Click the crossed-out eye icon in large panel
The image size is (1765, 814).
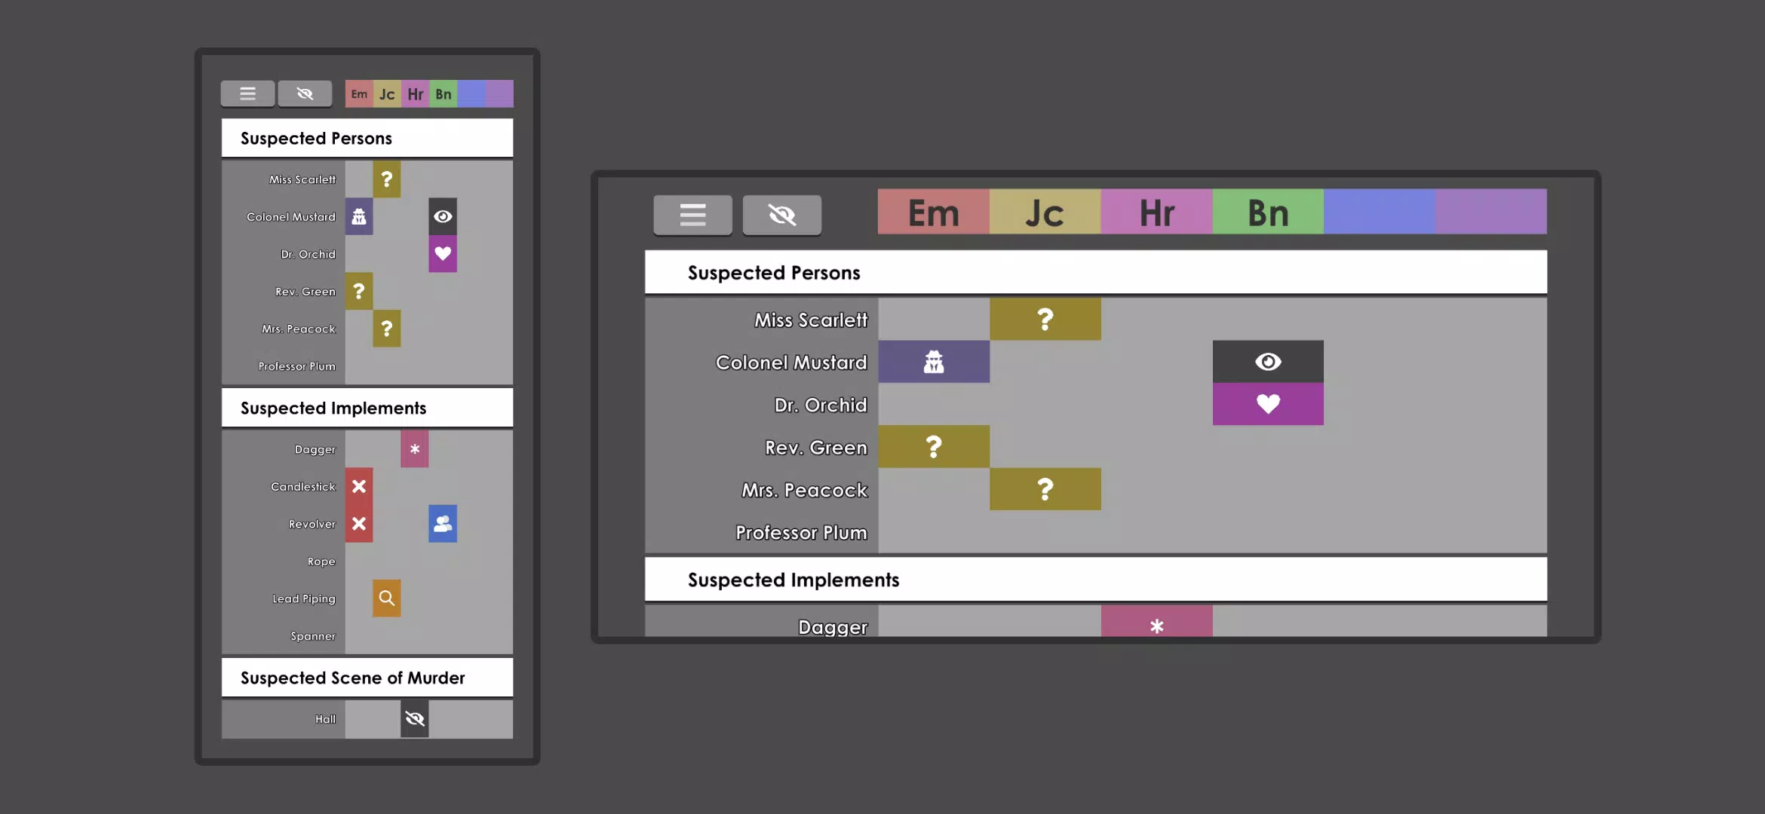(x=781, y=213)
